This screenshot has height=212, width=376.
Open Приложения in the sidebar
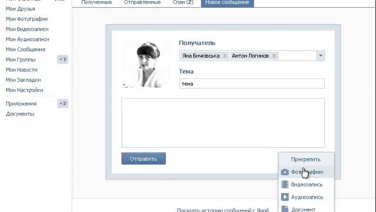coord(21,104)
